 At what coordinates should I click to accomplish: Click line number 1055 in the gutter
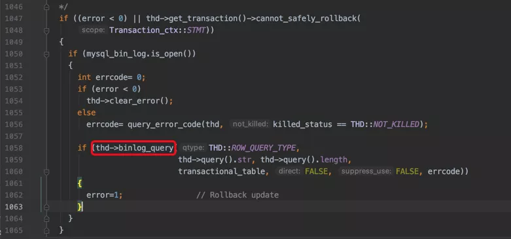14,113
